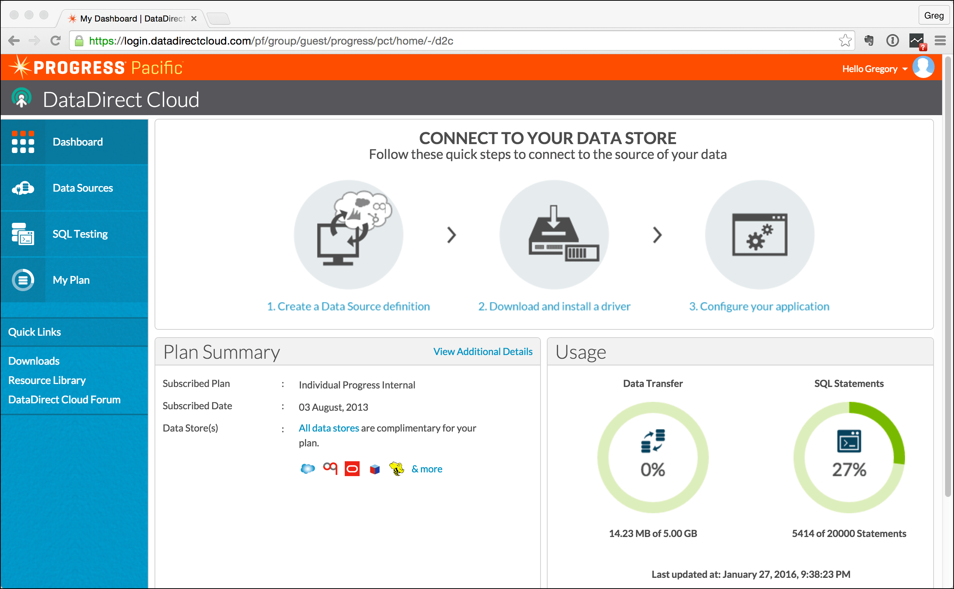
Task: Click the download driver illustration icon
Action: 554,234
